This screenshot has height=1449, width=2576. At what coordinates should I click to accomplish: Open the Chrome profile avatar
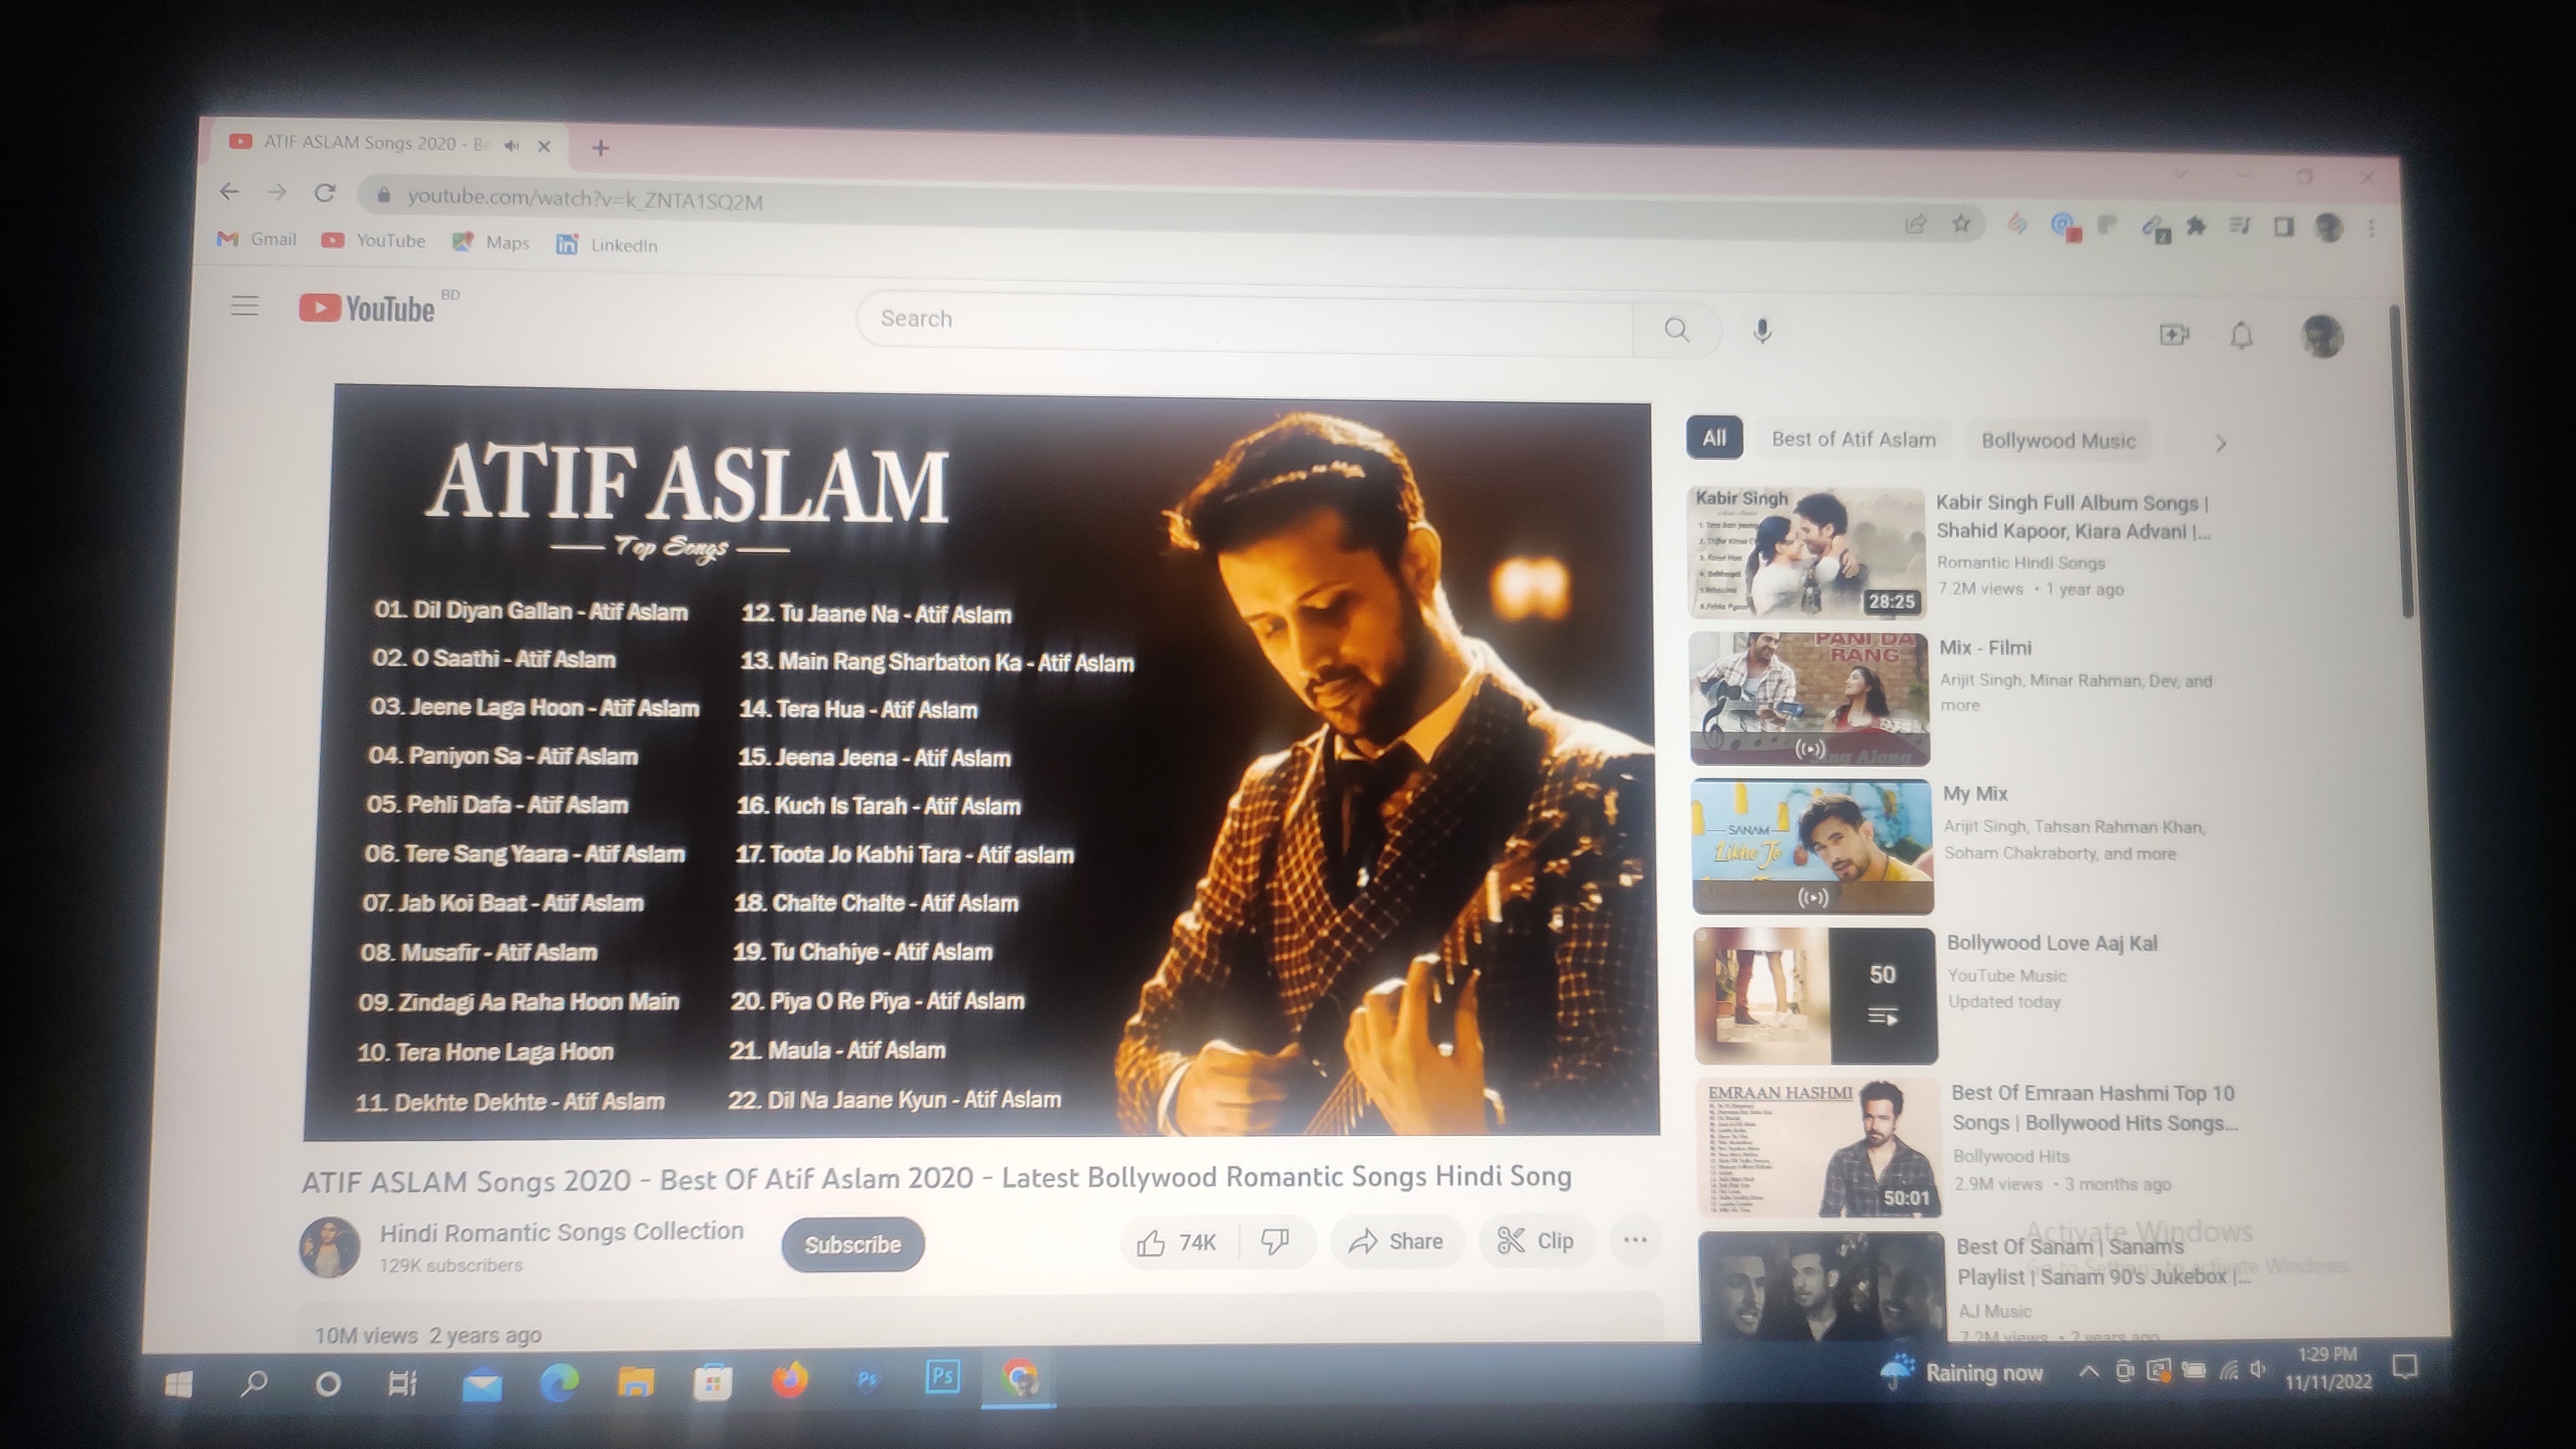(x=2329, y=228)
